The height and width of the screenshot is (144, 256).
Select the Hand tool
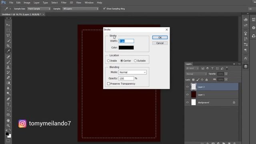[x=8, y=120]
